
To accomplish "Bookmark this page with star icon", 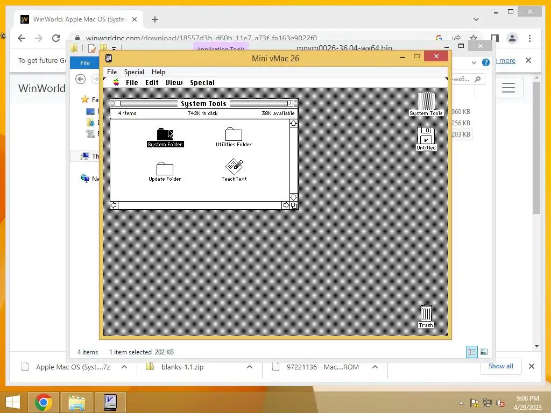I will pyautogui.click(x=474, y=38).
